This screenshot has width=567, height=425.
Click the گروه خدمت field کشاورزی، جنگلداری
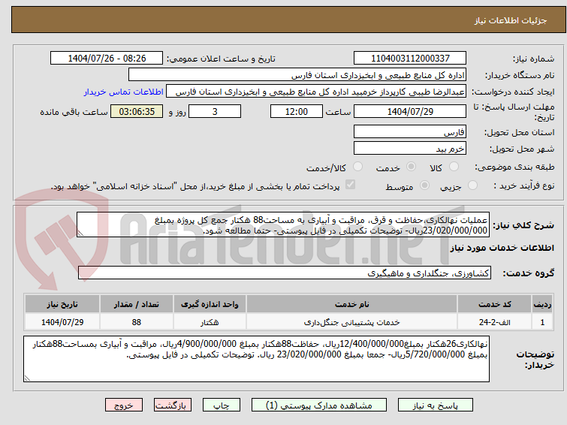pos(285,273)
